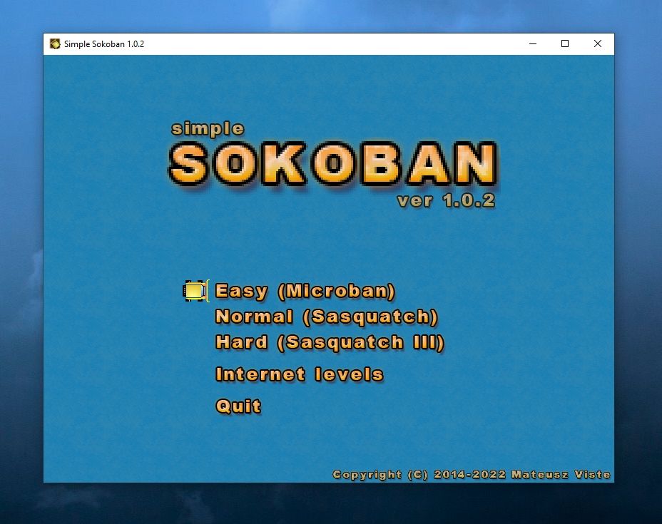
Task: Click the 'ver 1.0.2' version text
Action: (x=446, y=201)
